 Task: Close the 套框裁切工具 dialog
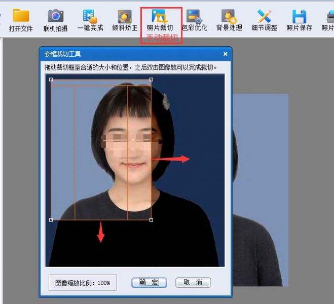click(x=225, y=54)
